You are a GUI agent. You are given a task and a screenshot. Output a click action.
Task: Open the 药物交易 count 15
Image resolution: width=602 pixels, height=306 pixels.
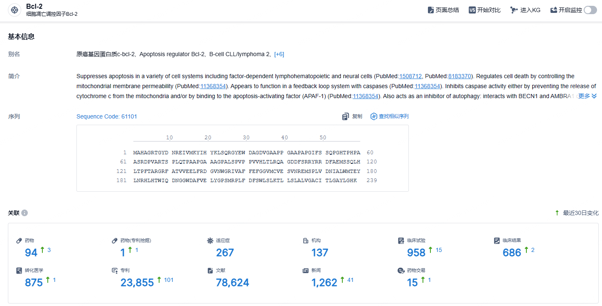(x=412, y=282)
